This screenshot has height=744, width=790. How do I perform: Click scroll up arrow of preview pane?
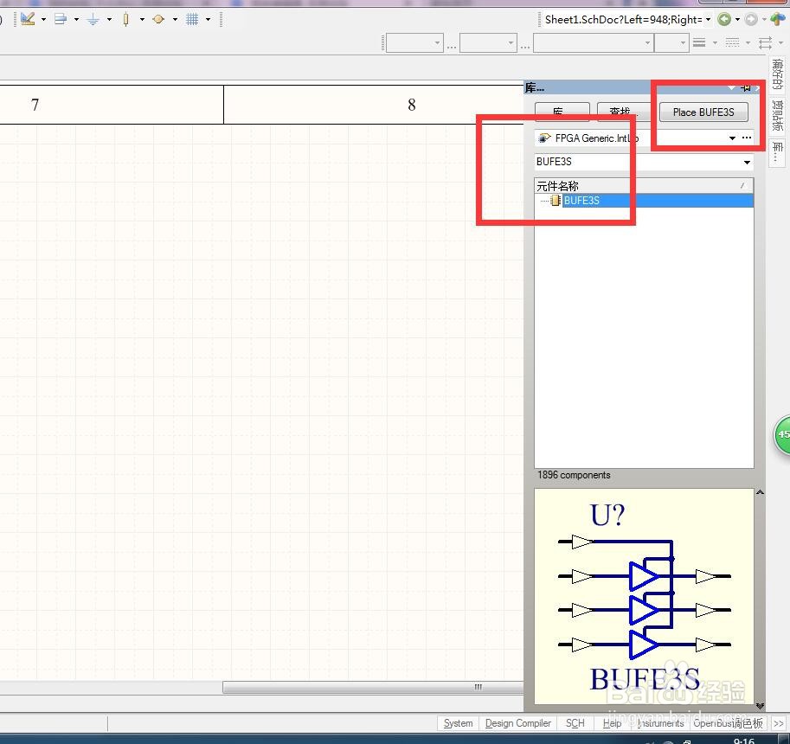point(760,492)
